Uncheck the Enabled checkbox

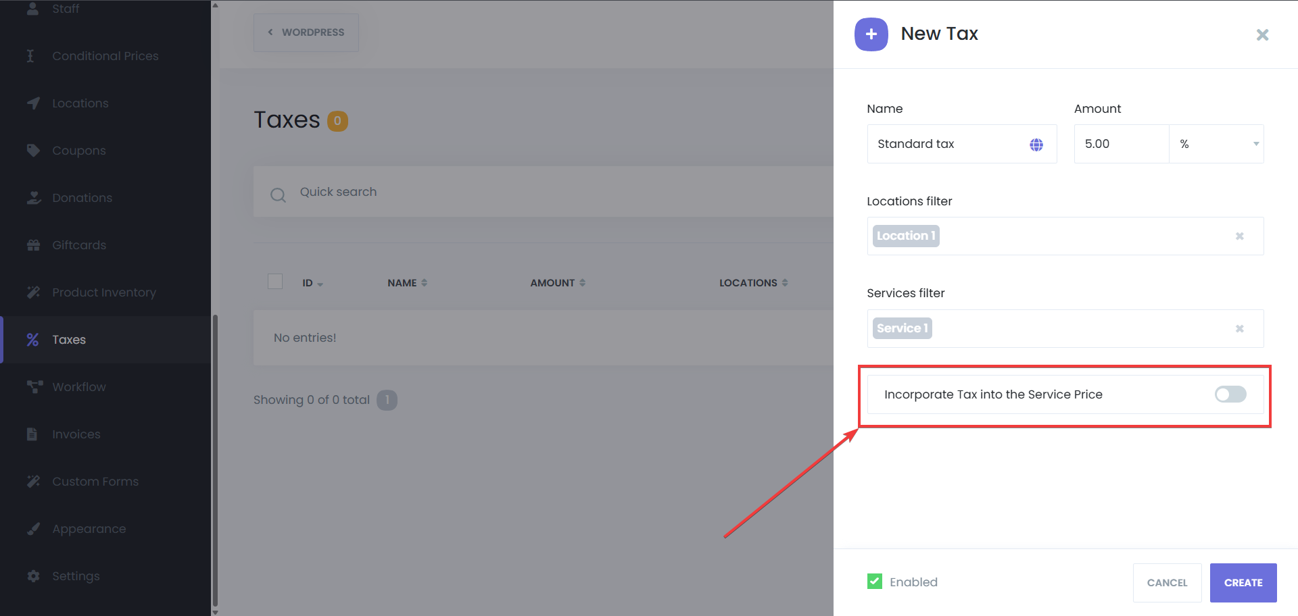(875, 582)
